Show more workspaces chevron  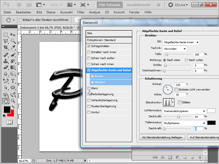[x=159, y=5]
